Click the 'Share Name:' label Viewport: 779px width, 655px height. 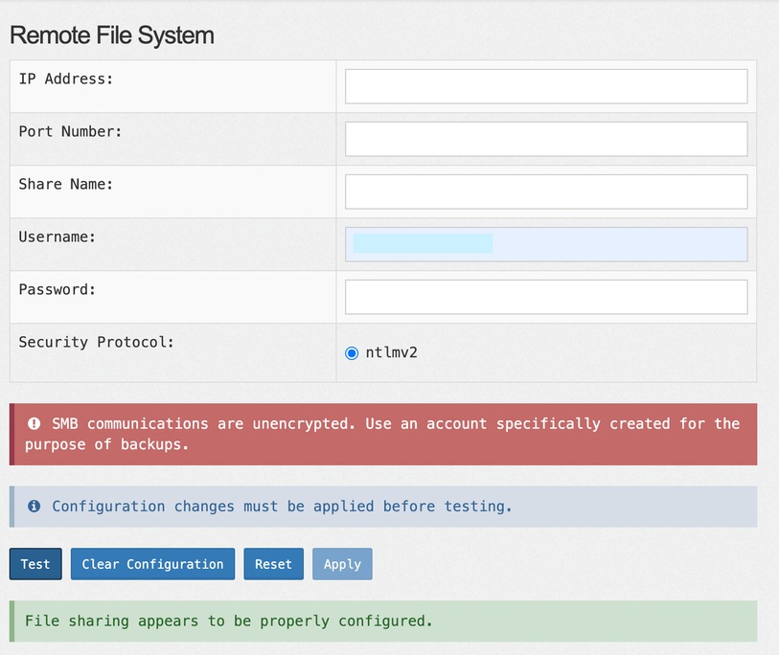(66, 184)
